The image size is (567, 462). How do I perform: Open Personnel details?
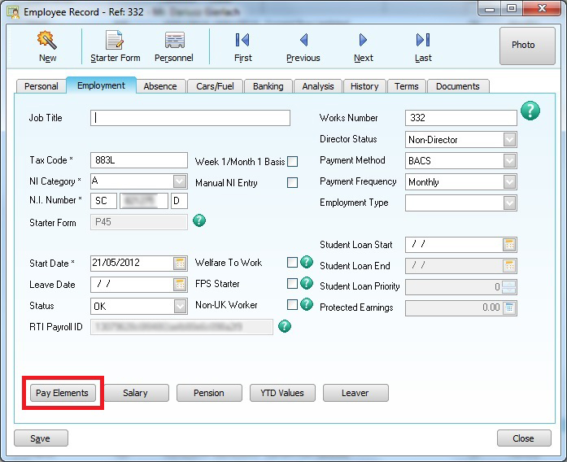pyautogui.click(x=174, y=46)
